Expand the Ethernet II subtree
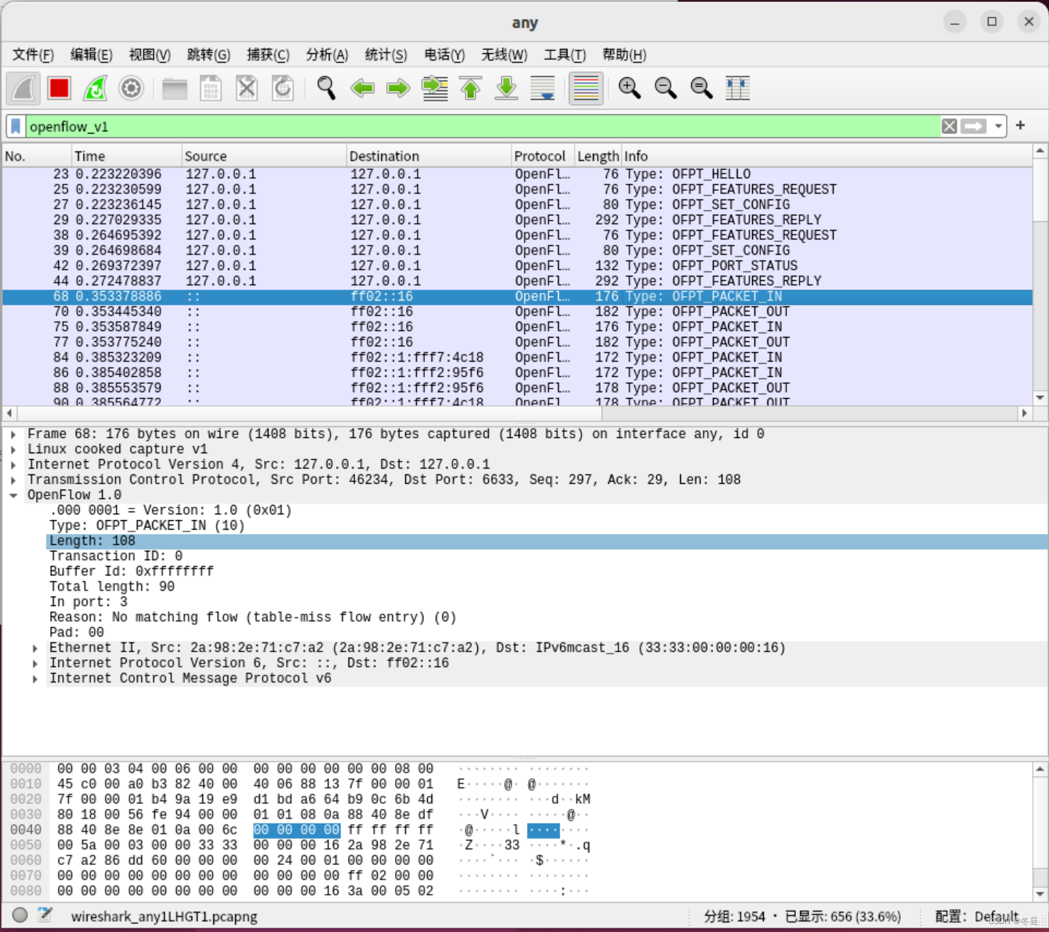This screenshot has height=932, width=1049. [x=35, y=648]
